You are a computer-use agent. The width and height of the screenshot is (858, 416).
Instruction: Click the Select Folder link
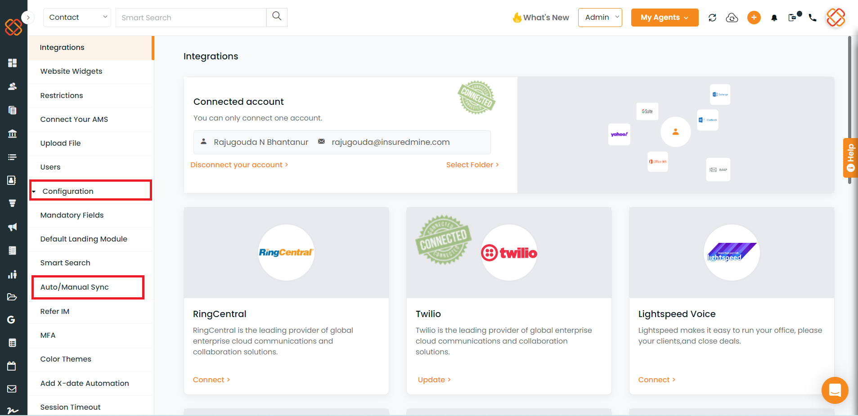pyautogui.click(x=472, y=165)
